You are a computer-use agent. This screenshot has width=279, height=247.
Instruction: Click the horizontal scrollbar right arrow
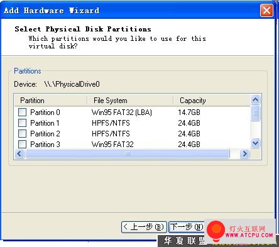244,154
